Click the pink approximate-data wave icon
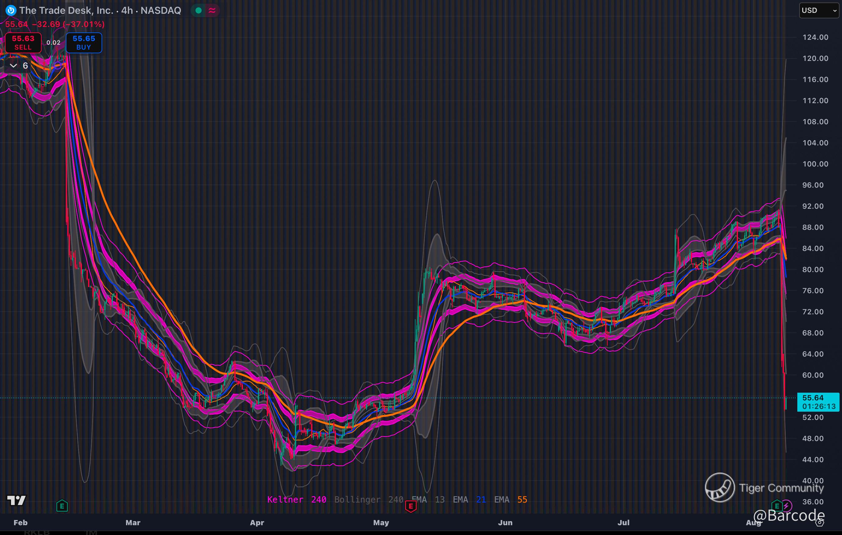842x535 pixels. tap(212, 10)
